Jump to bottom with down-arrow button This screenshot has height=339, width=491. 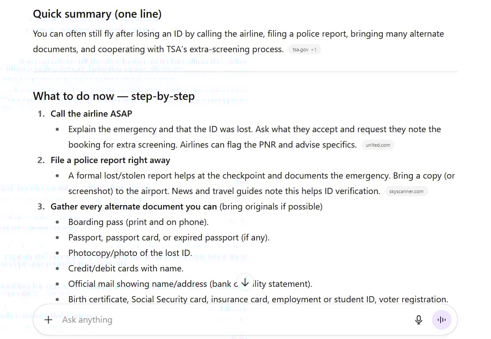(x=245, y=283)
